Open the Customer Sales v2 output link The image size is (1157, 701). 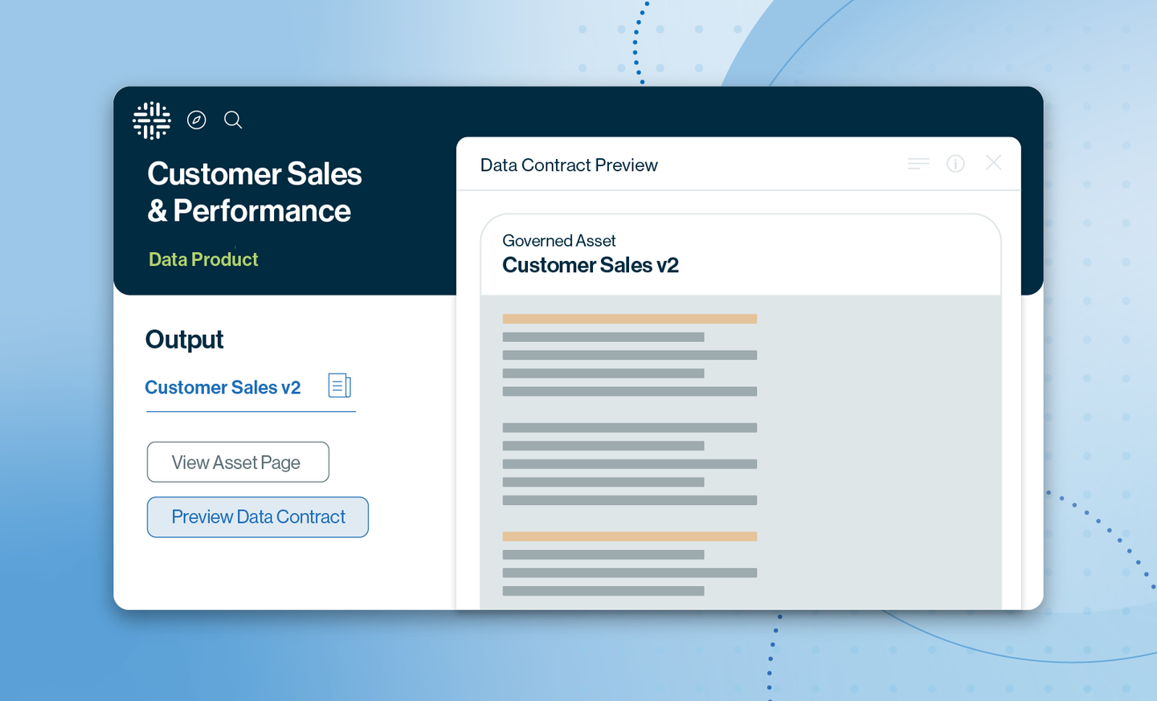223,387
